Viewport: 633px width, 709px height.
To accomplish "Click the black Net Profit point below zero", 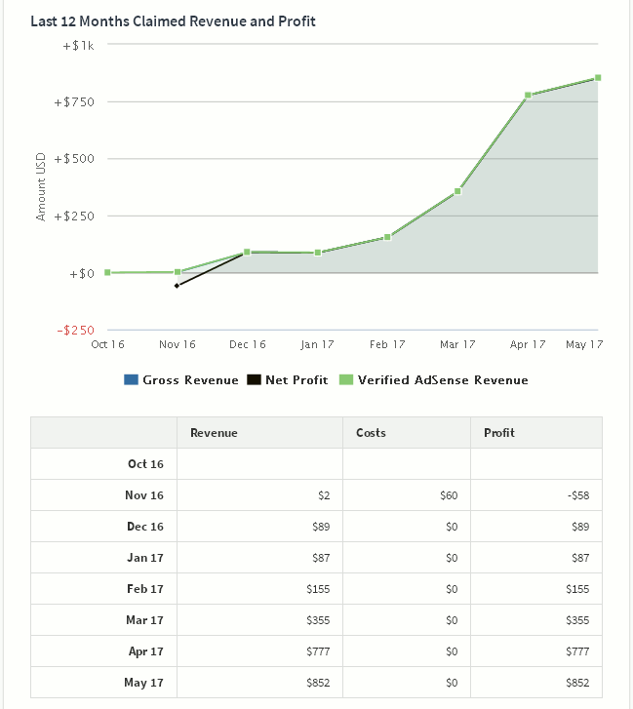I will (177, 286).
